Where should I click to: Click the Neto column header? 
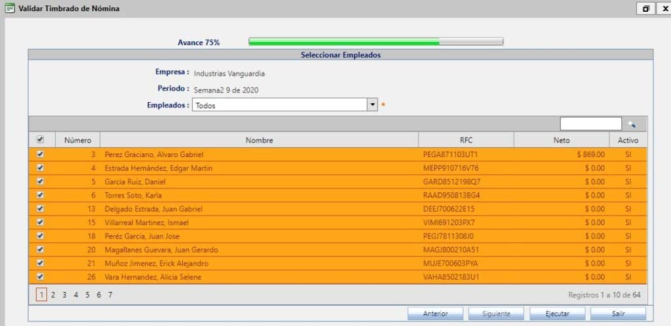click(x=561, y=140)
